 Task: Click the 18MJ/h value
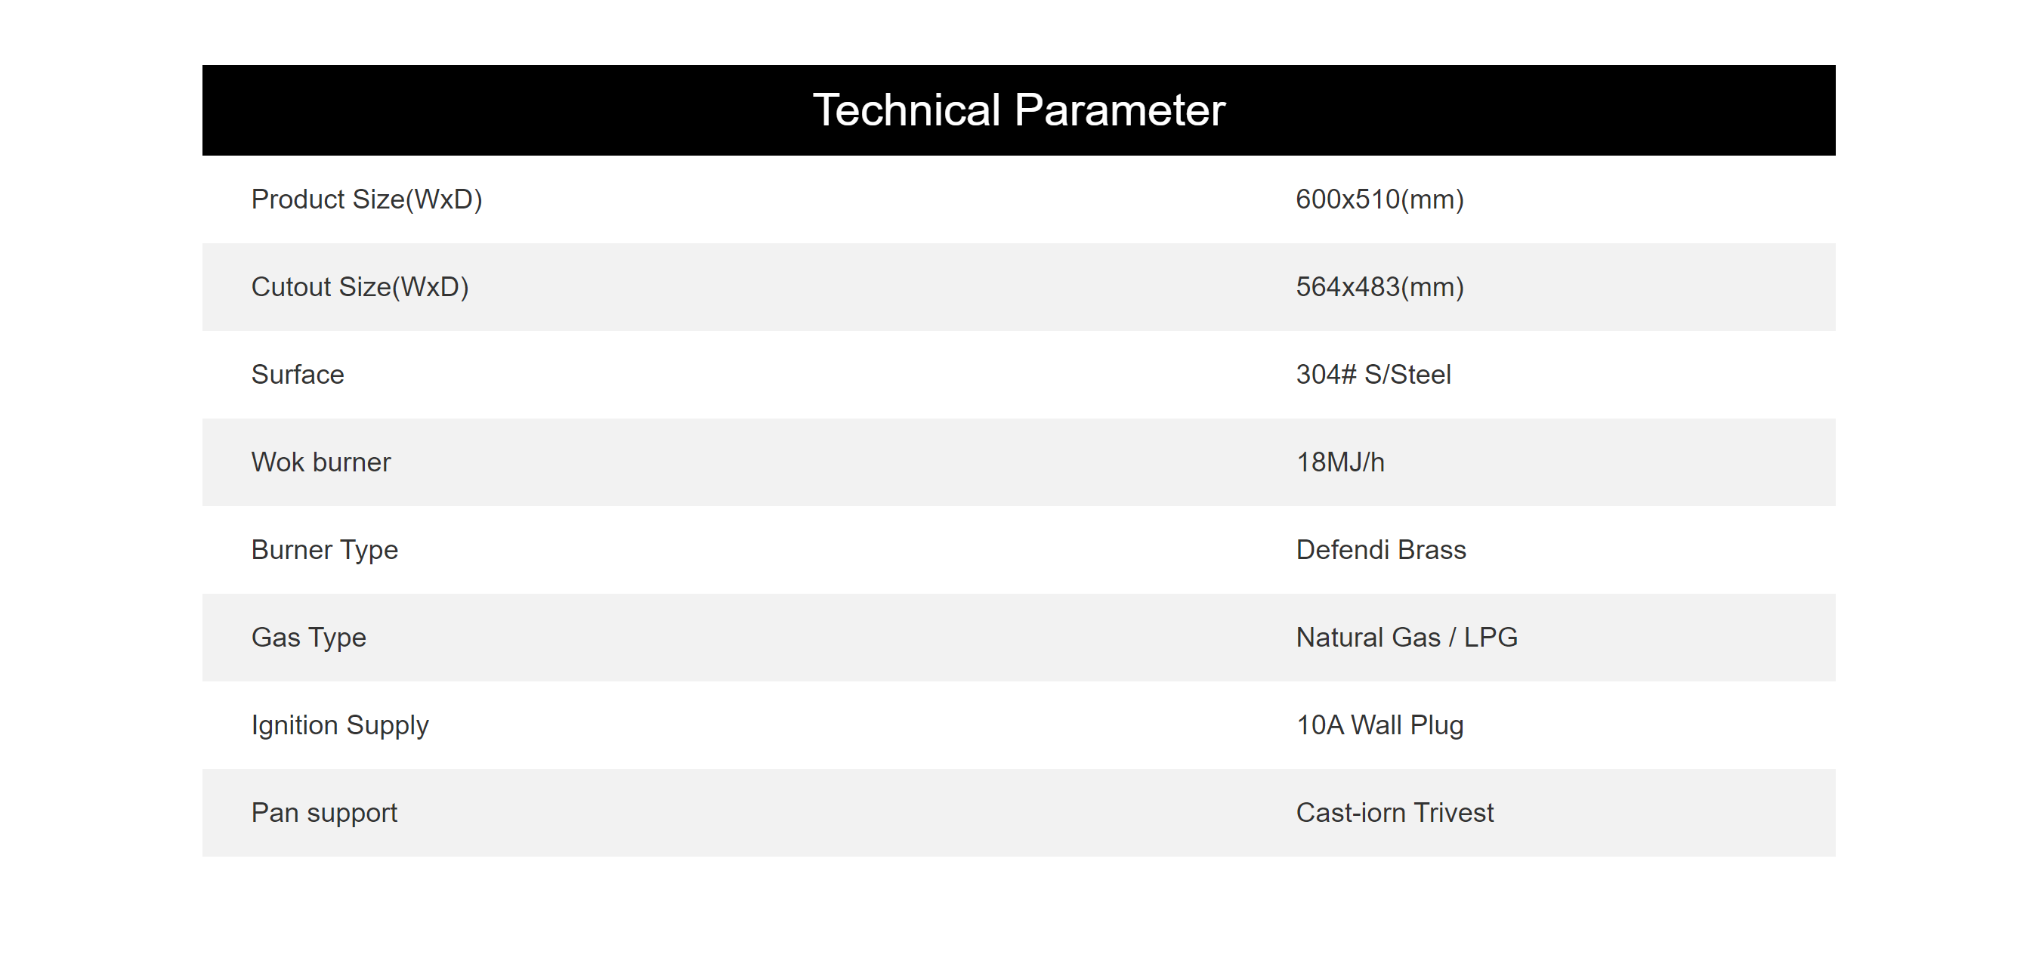pos(1340,462)
